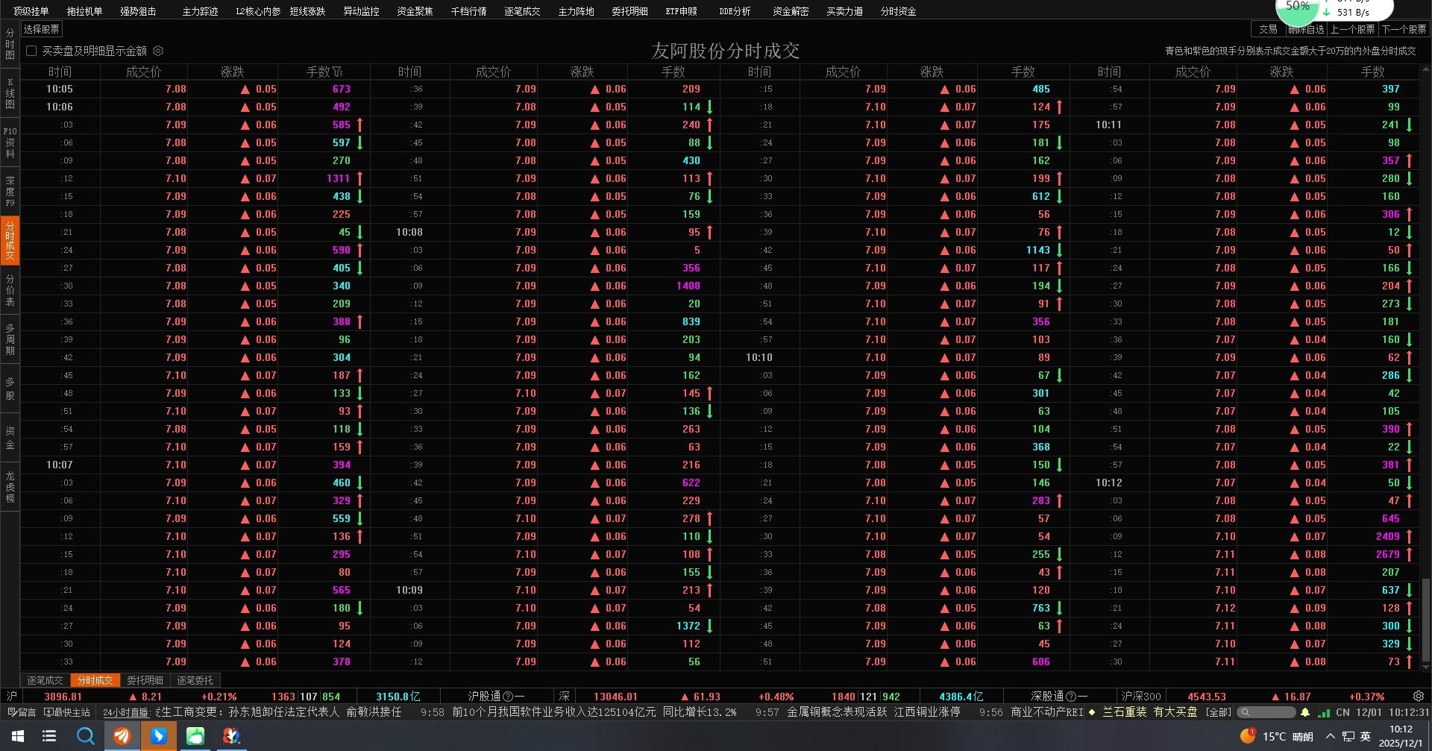Go to 上一个股票
The height and width of the screenshot is (751, 1432).
click(x=1352, y=29)
